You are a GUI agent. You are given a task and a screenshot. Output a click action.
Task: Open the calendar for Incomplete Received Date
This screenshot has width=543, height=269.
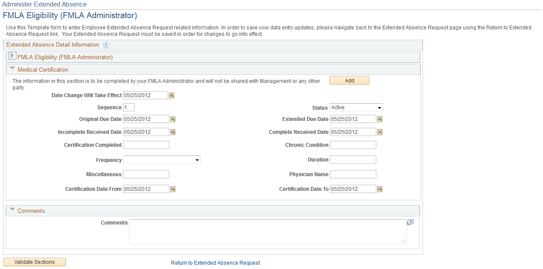pyautogui.click(x=172, y=132)
